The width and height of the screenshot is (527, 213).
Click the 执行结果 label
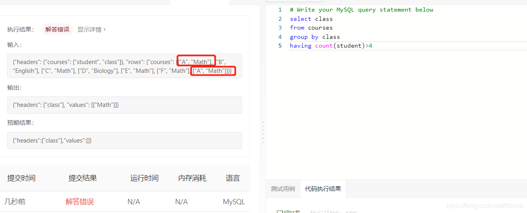pyautogui.click(x=20, y=29)
